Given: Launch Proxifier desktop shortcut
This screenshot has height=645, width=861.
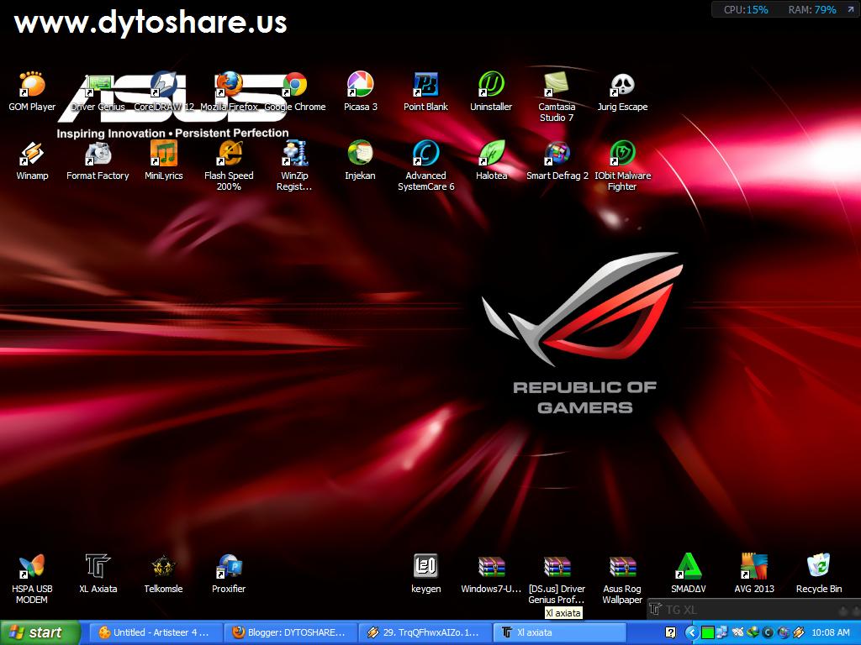Looking at the screenshot, I should click(229, 574).
